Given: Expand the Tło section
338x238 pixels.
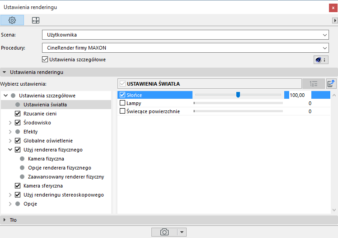Looking at the screenshot, I should point(5,220).
